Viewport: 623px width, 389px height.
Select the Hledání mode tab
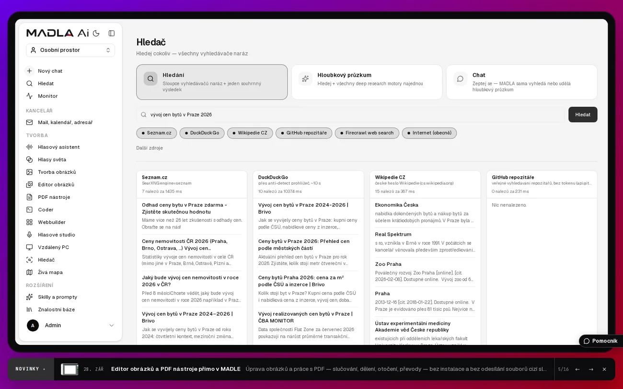coord(212,82)
